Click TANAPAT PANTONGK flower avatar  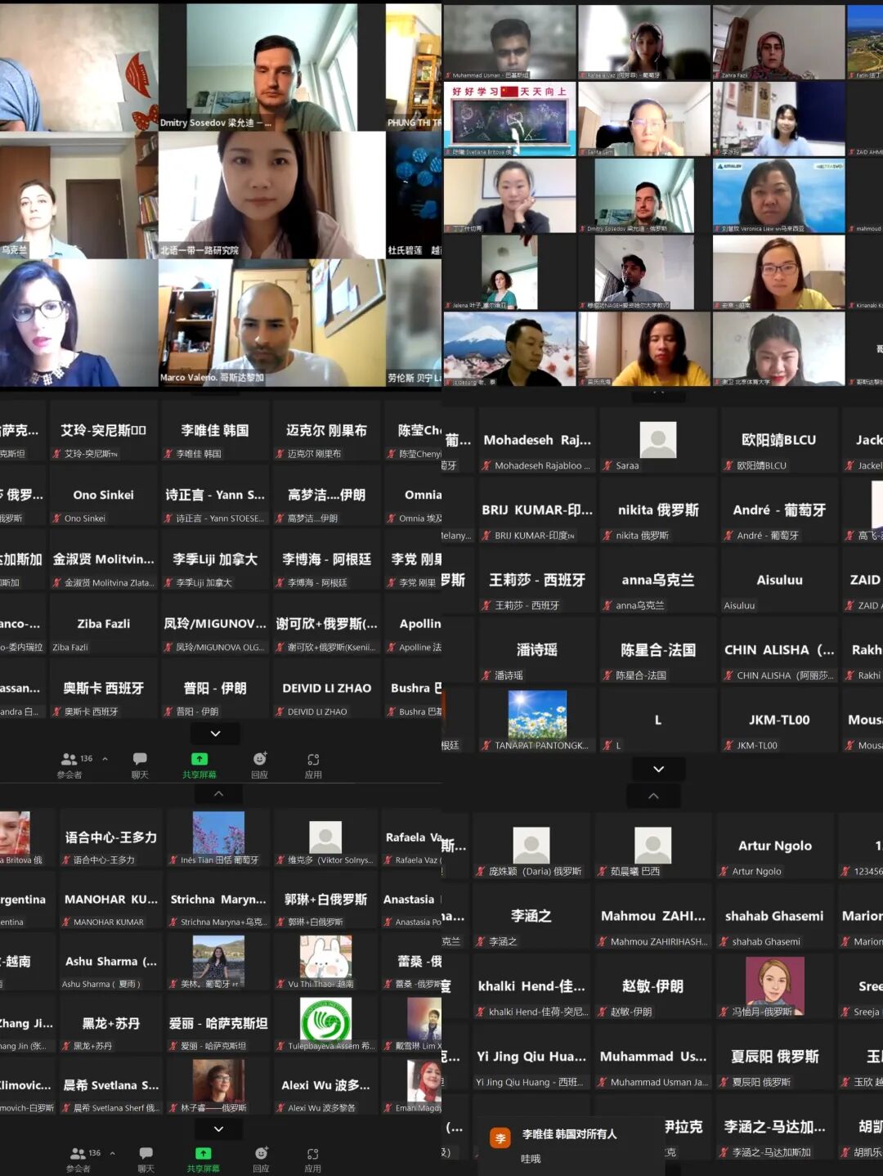tap(537, 715)
